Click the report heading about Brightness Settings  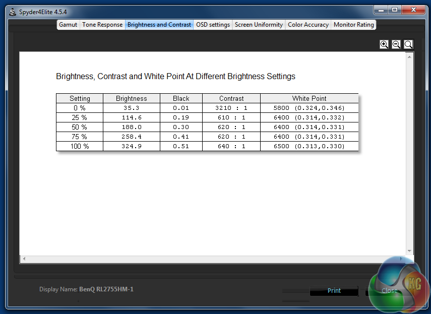point(175,76)
